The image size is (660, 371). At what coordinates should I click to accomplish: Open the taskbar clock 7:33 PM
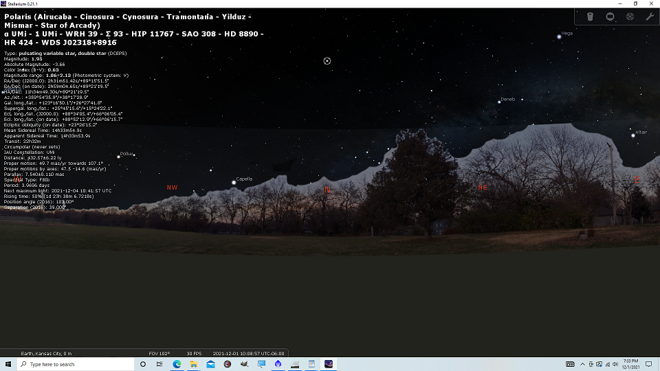(630, 364)
